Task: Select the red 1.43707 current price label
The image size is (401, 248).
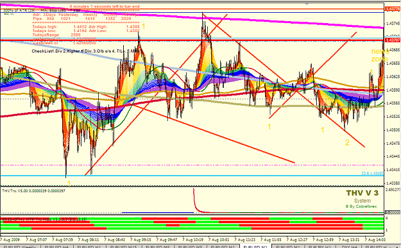Action: 393,40
